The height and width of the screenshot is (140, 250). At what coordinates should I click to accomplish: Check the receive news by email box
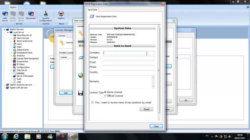pos(93,102)
